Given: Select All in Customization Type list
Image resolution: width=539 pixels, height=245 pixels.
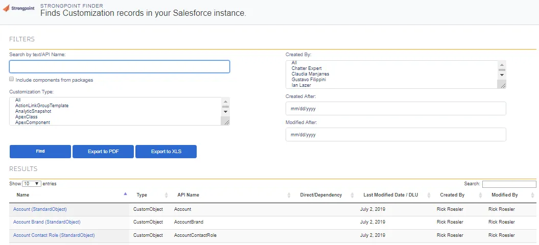Looking at the screenshot, I should coord(18,100).
